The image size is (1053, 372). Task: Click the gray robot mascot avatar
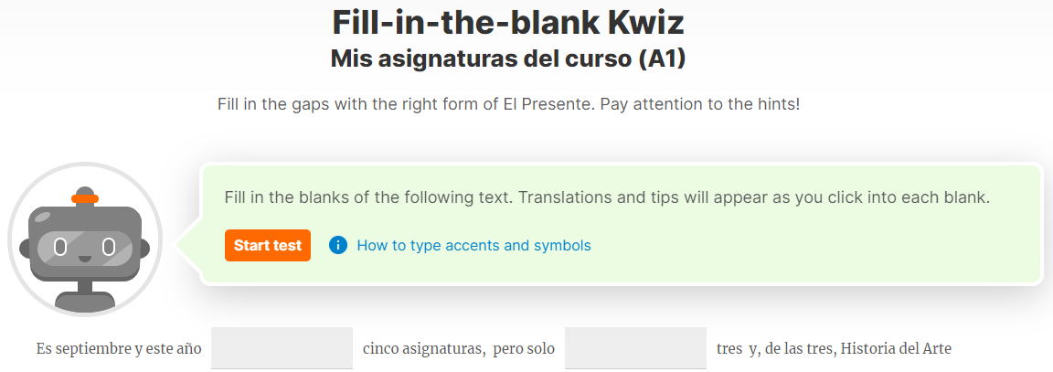[85, 239]
